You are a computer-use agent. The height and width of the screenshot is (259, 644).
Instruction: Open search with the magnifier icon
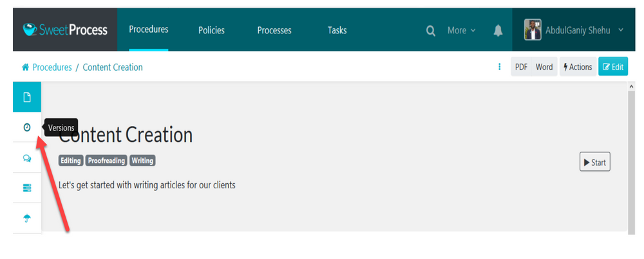431,30
